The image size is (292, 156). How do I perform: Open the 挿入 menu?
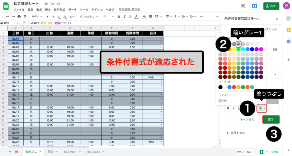(x=48, y=10)
